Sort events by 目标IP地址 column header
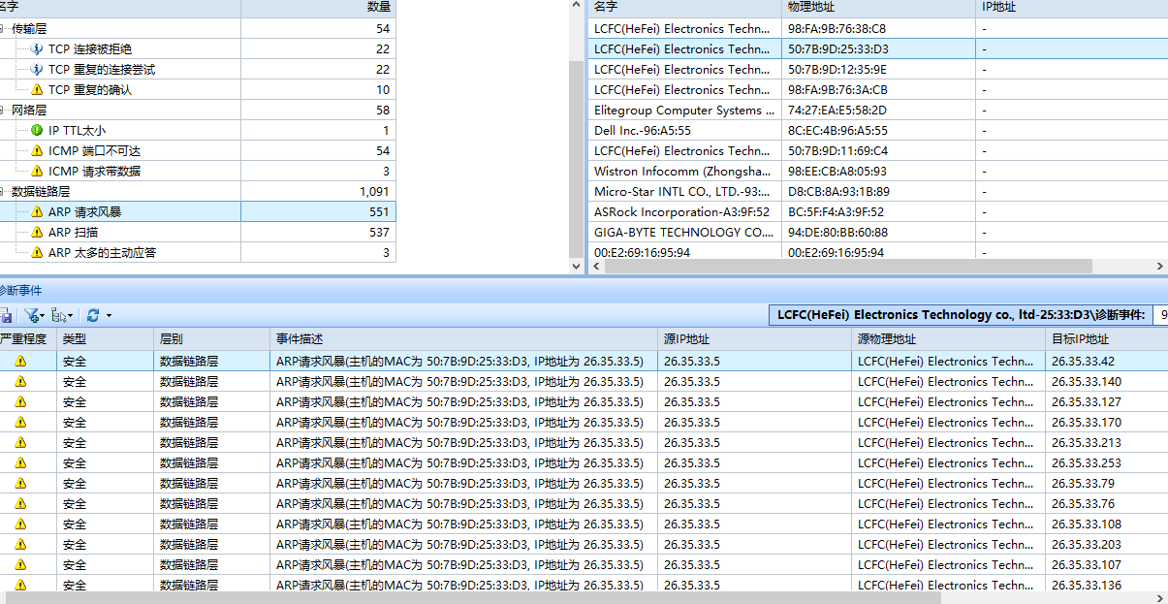Viewport: 1168px width, 604px height. [1106, 339]
